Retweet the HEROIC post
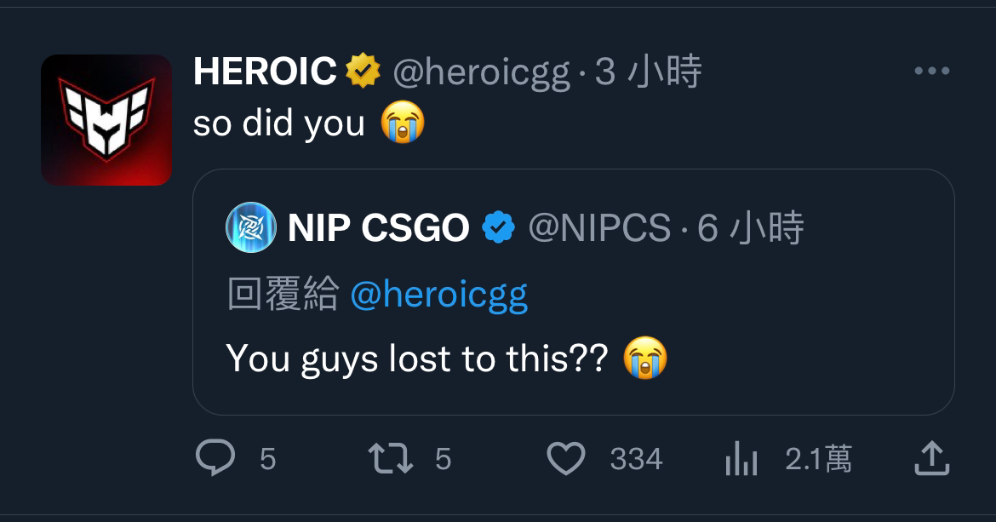Screen dimensions: 996x522 [x=391, y=458]
